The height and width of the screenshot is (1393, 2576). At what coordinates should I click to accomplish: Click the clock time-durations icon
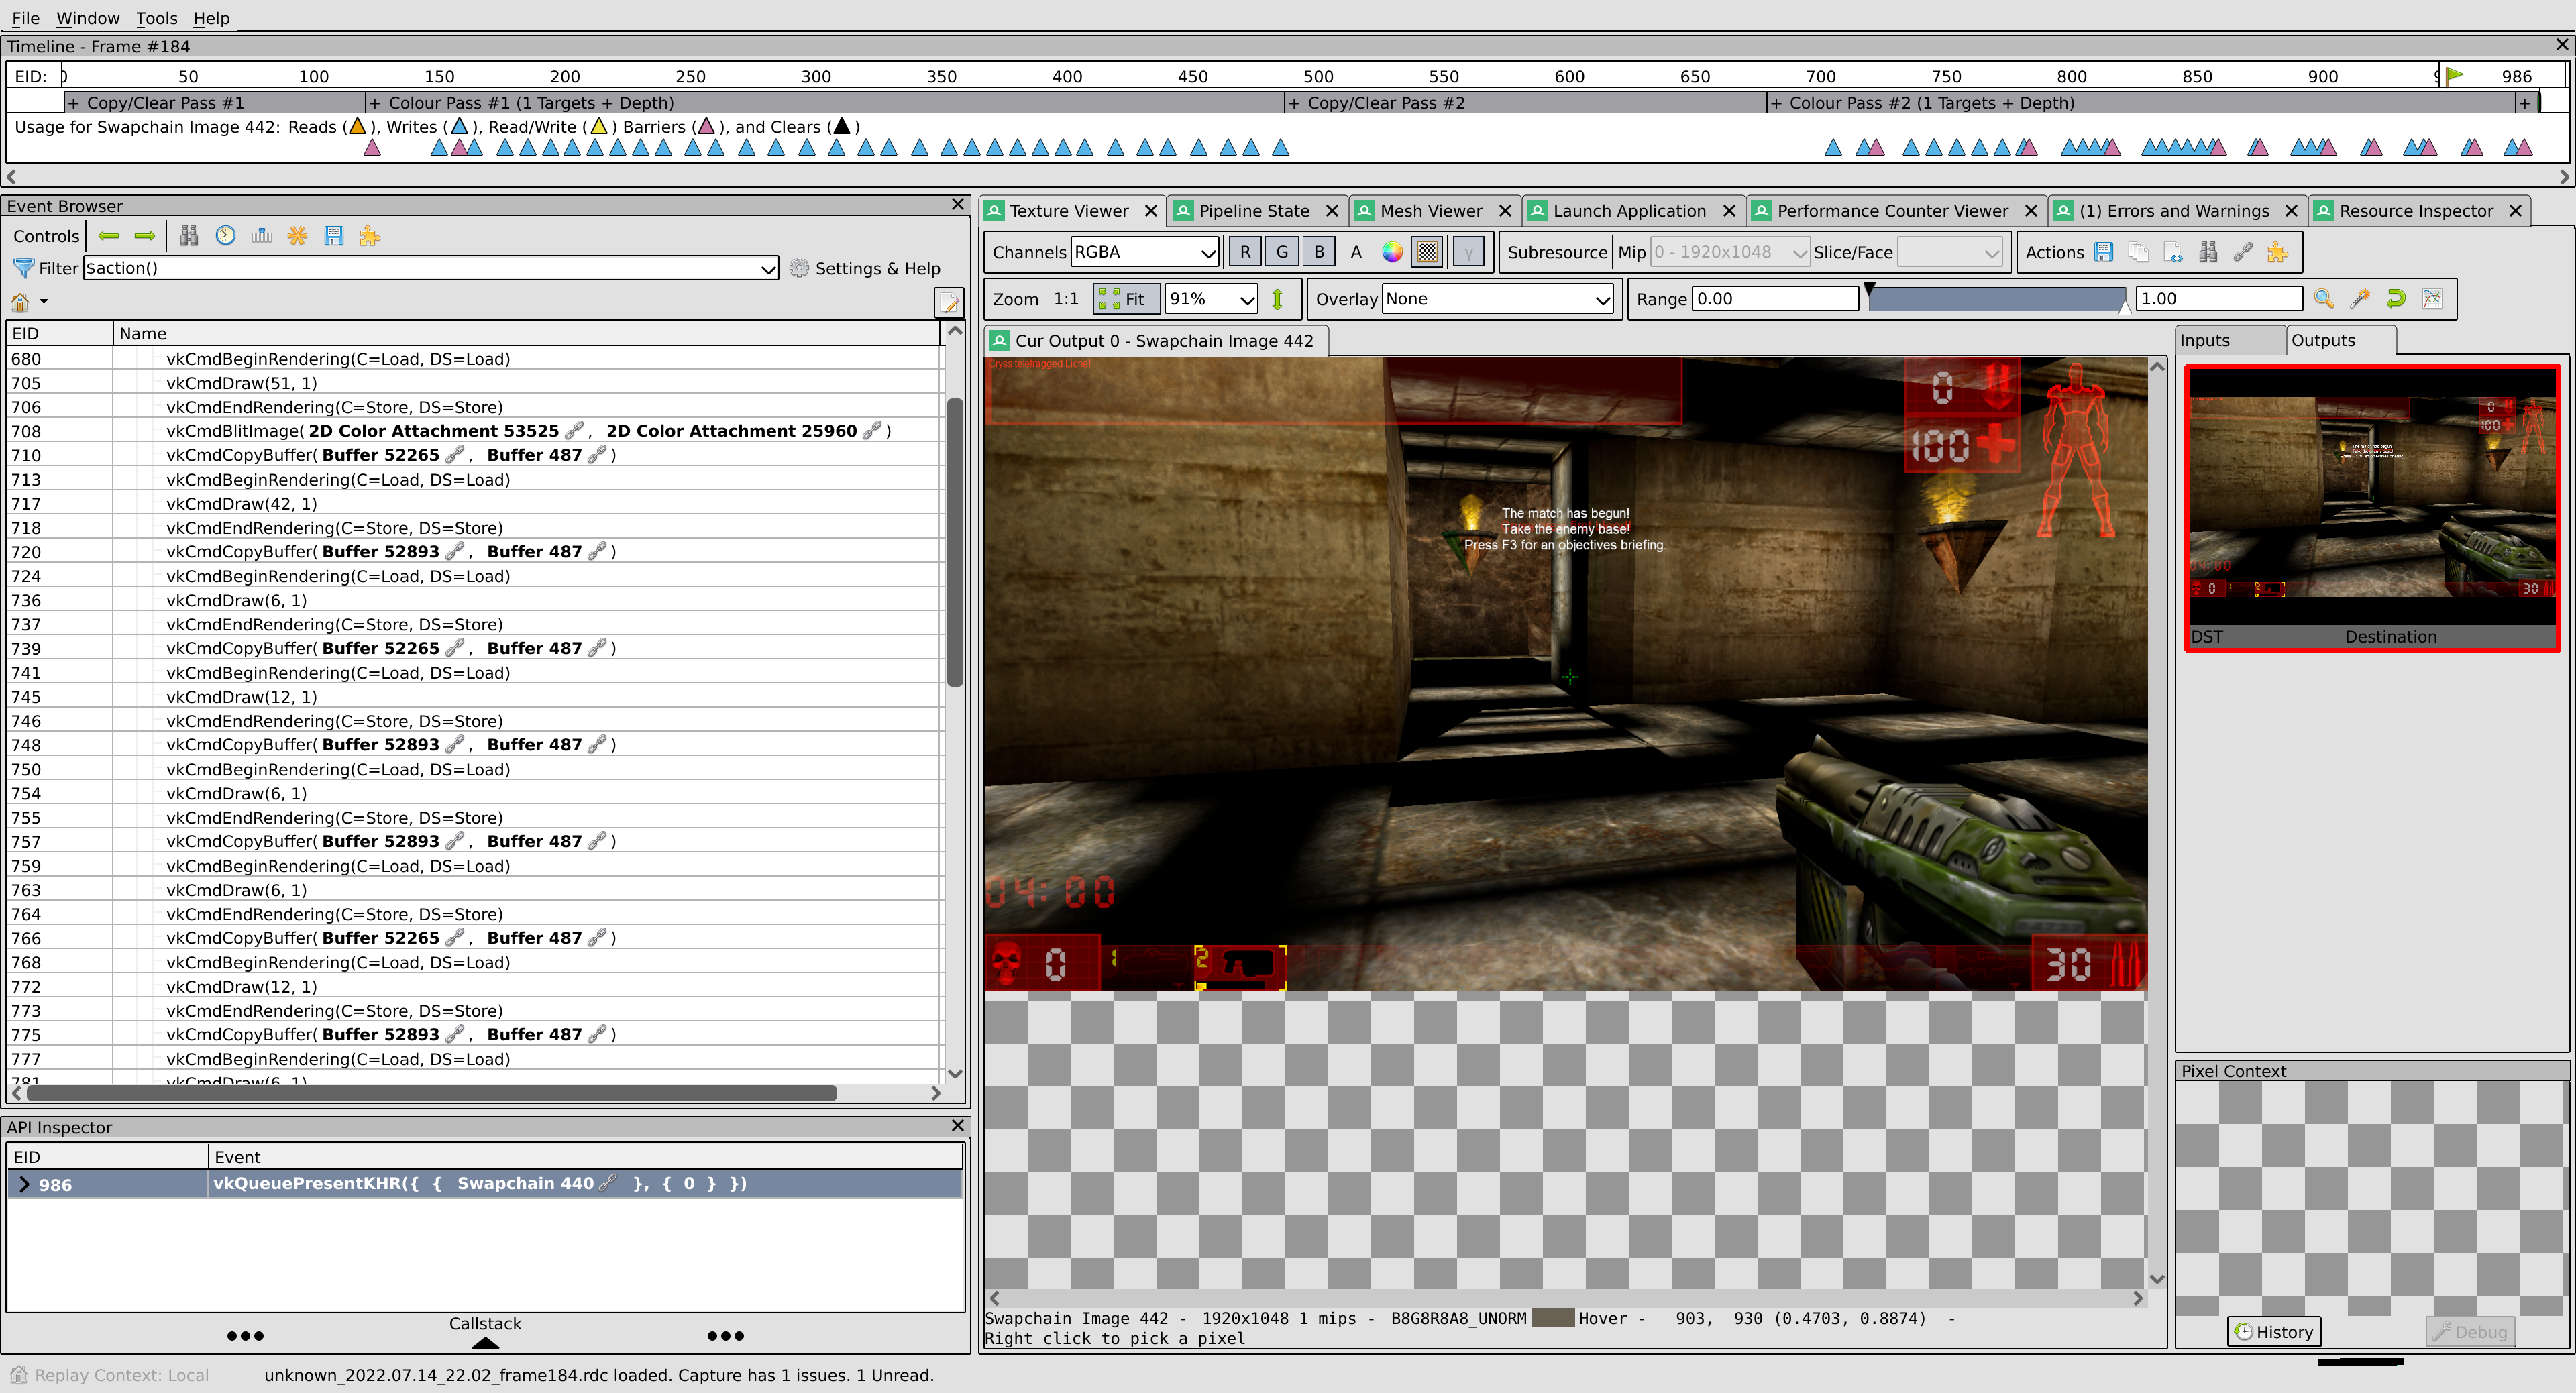pos(226,236)
